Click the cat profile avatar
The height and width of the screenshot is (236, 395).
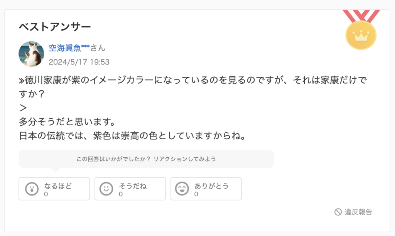[31, 54]
